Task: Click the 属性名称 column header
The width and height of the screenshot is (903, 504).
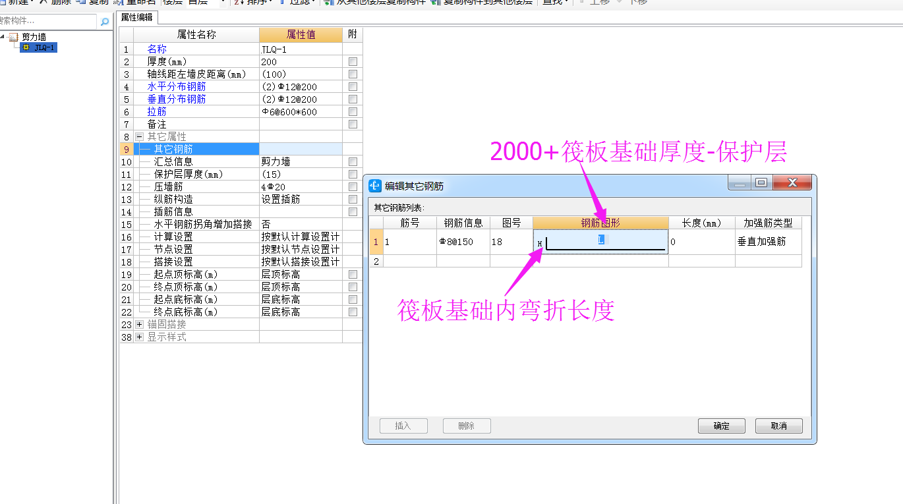Action: click(x=196, y=34)
